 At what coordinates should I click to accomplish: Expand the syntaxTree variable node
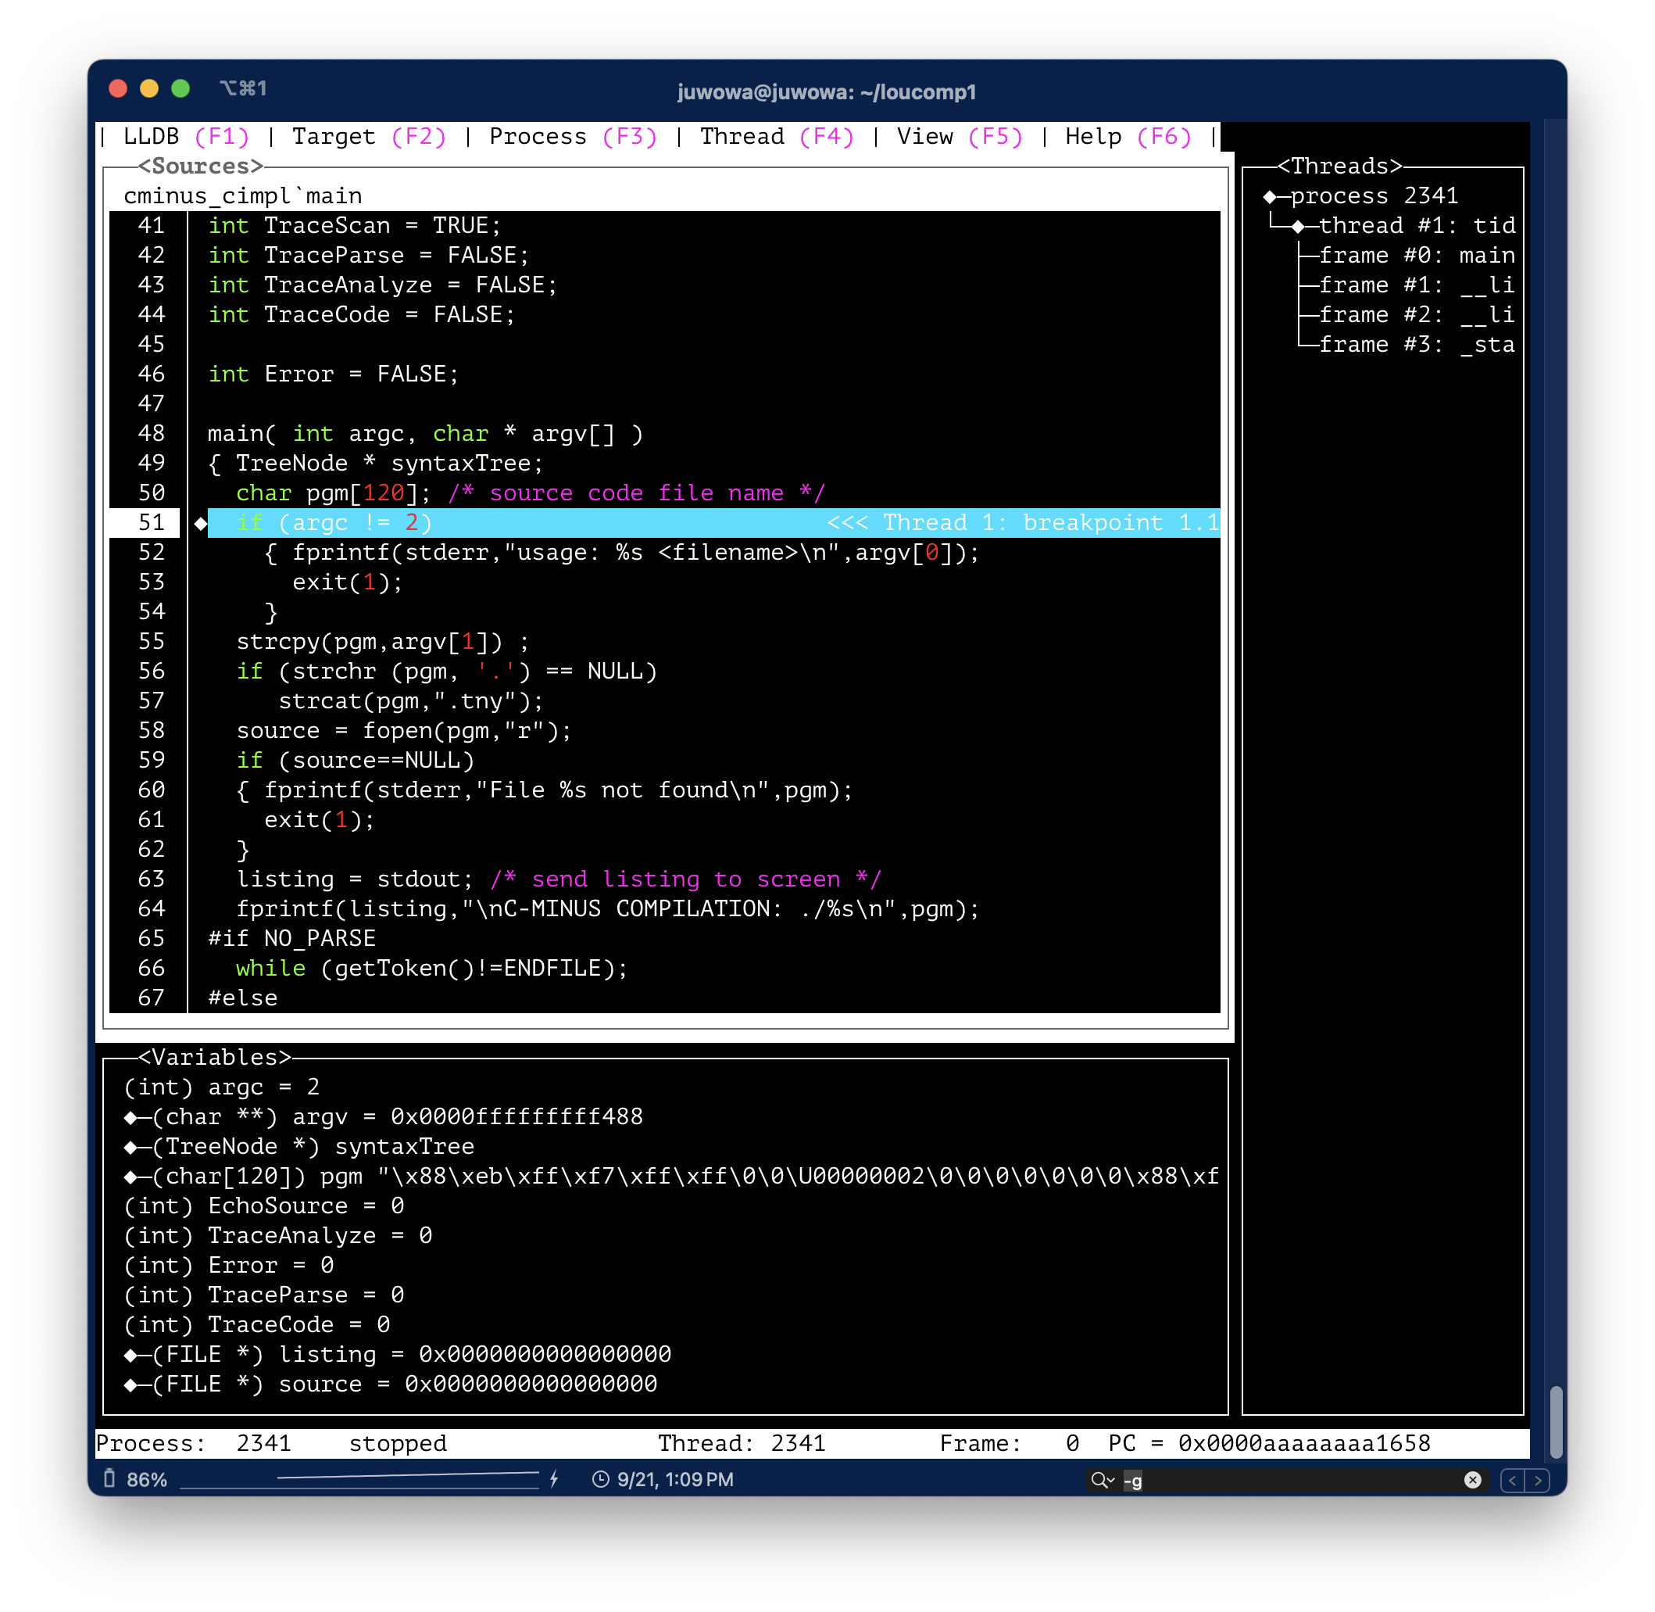[131, 1147]
